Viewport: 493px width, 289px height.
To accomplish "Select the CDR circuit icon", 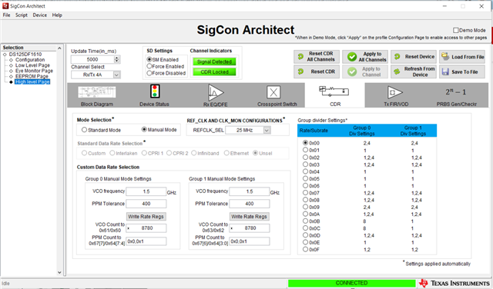I will tap(334, 91).
